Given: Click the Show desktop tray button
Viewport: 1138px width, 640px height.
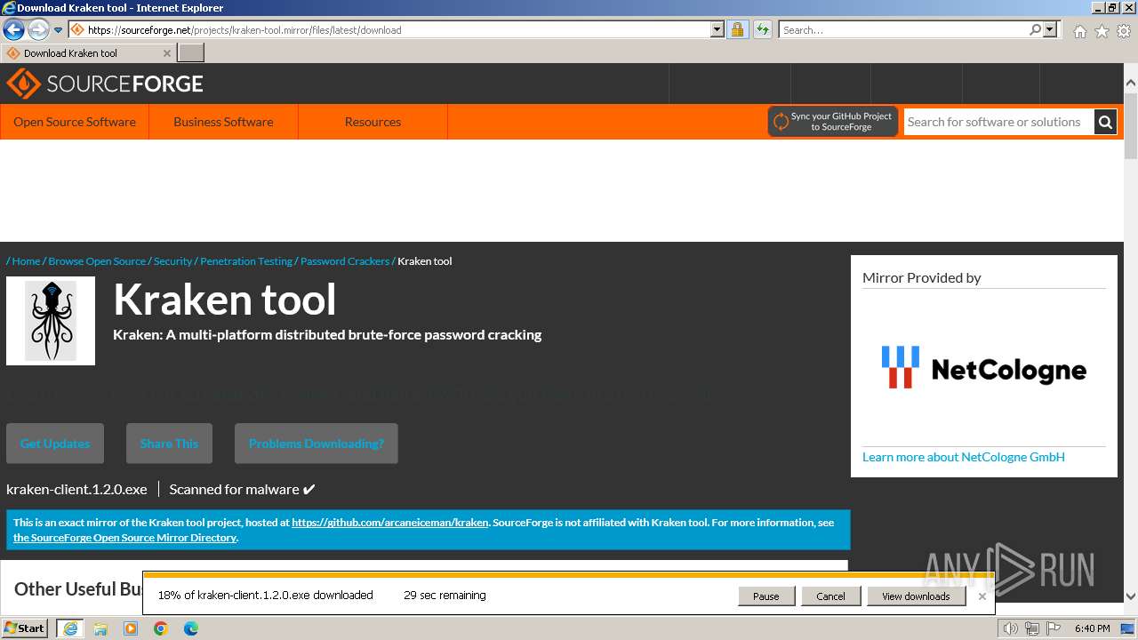Looking at the screenshot, I should pyautogui.click(x=1127, y=628).
